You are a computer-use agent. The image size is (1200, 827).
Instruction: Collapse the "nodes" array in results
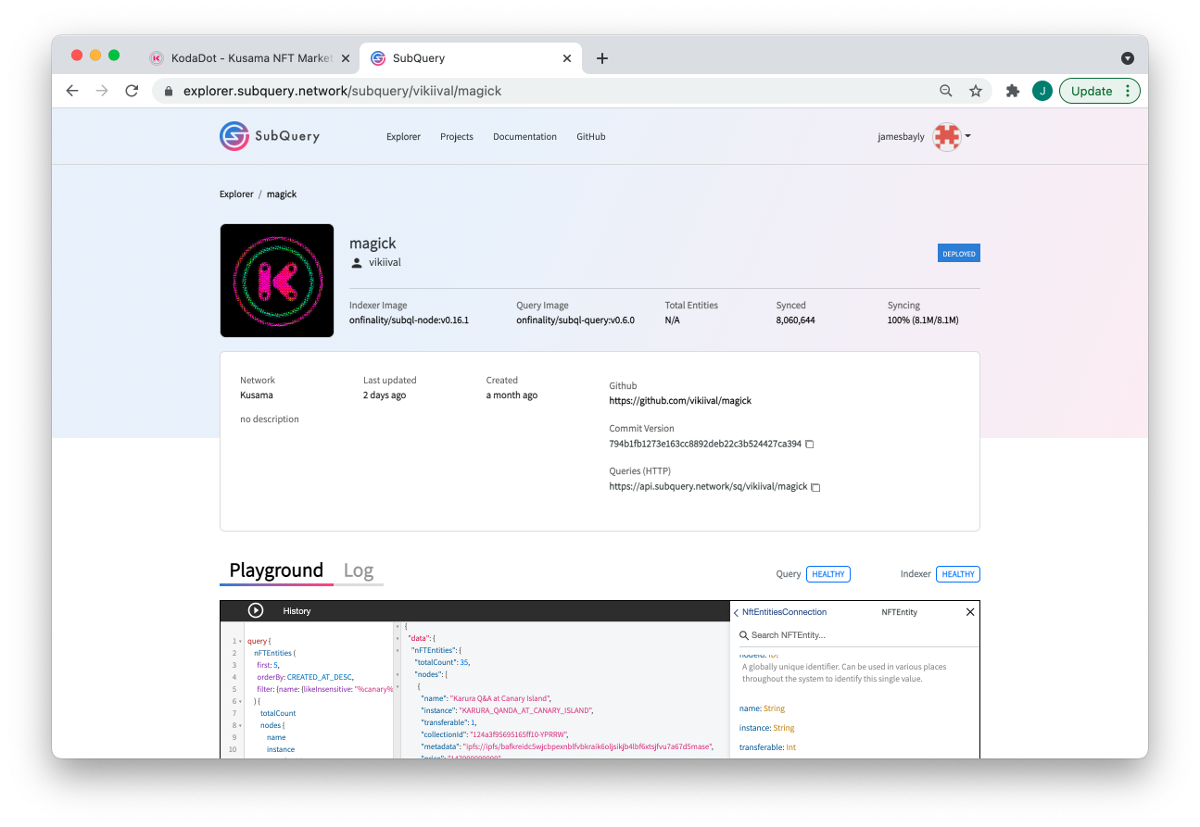point(398,674)
